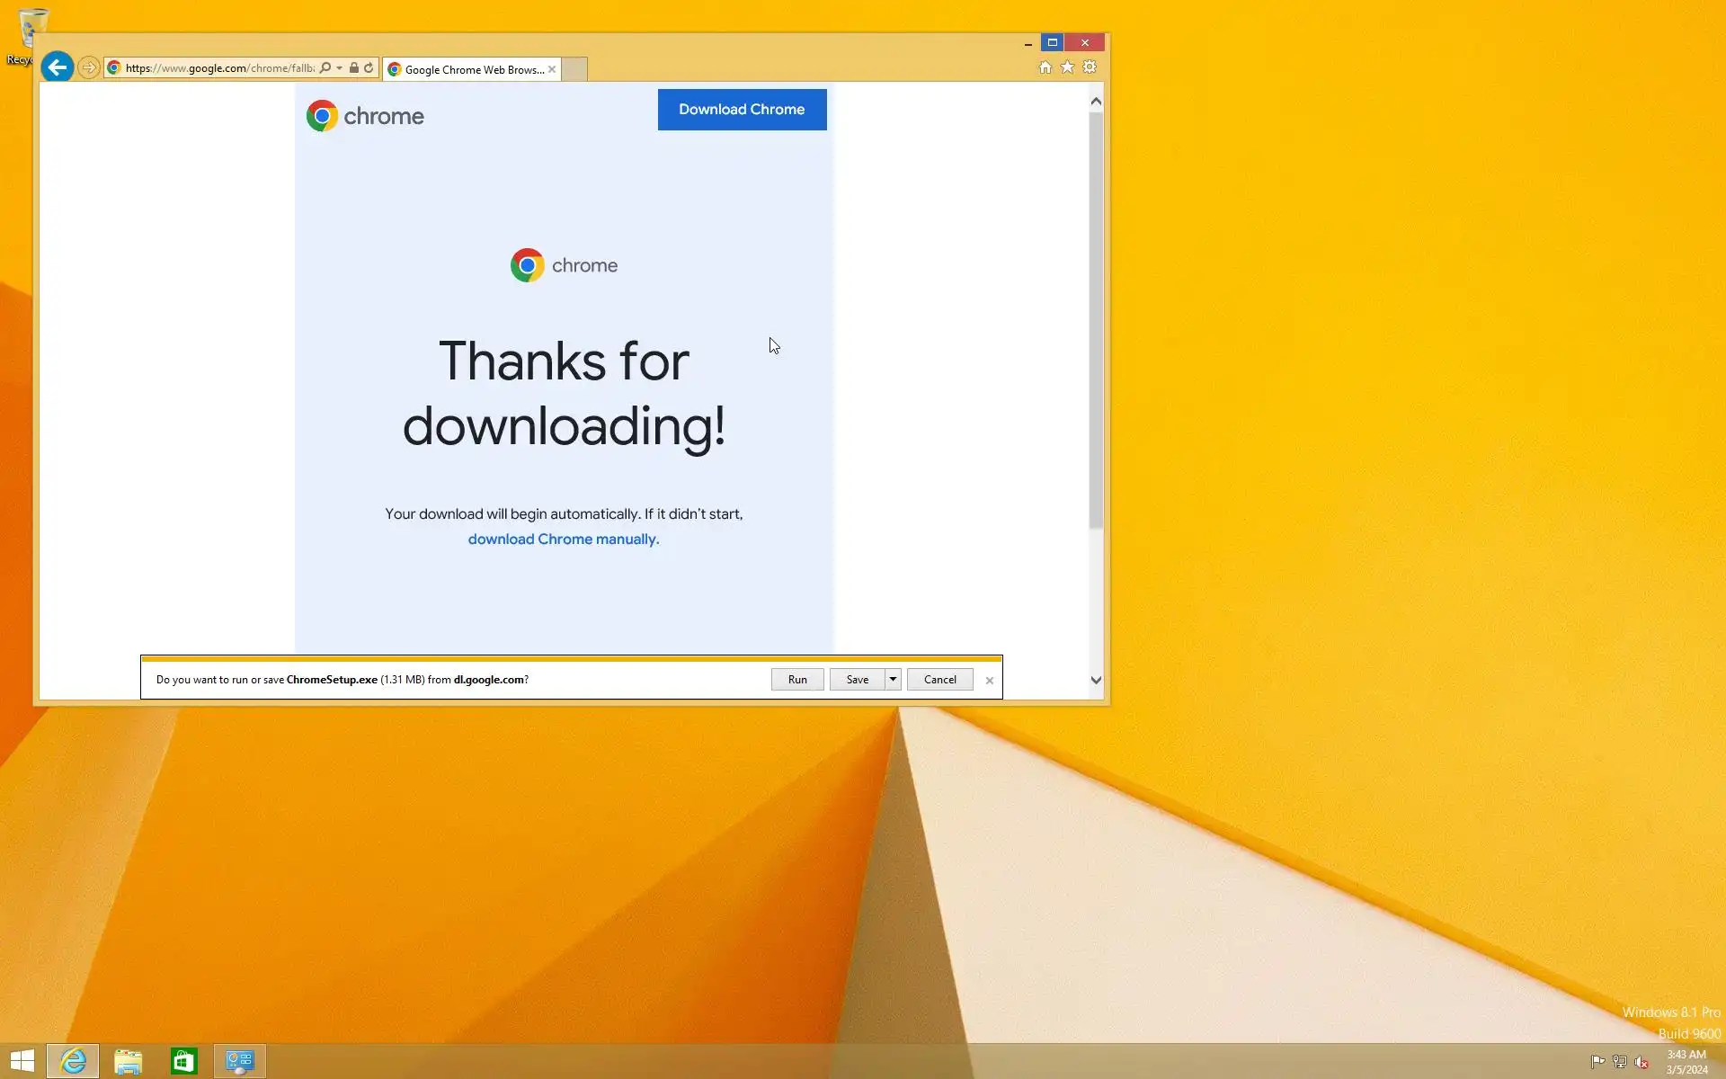Click download Chrome manually link
Viewport: 1726px width, 1079px height.
coord(564,539)
